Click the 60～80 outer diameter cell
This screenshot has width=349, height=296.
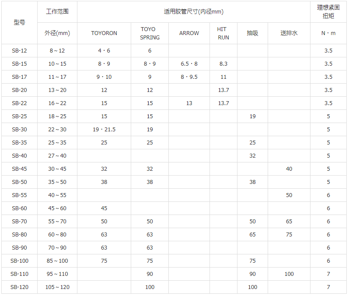(57, 235)
